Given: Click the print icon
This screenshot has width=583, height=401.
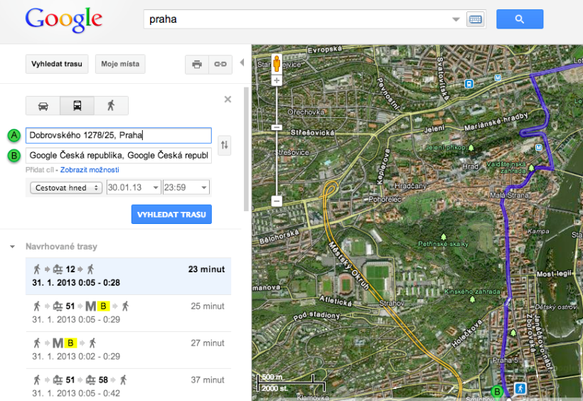Looking at the screenshot, I should pyautogui.click(x=197, y=65).
